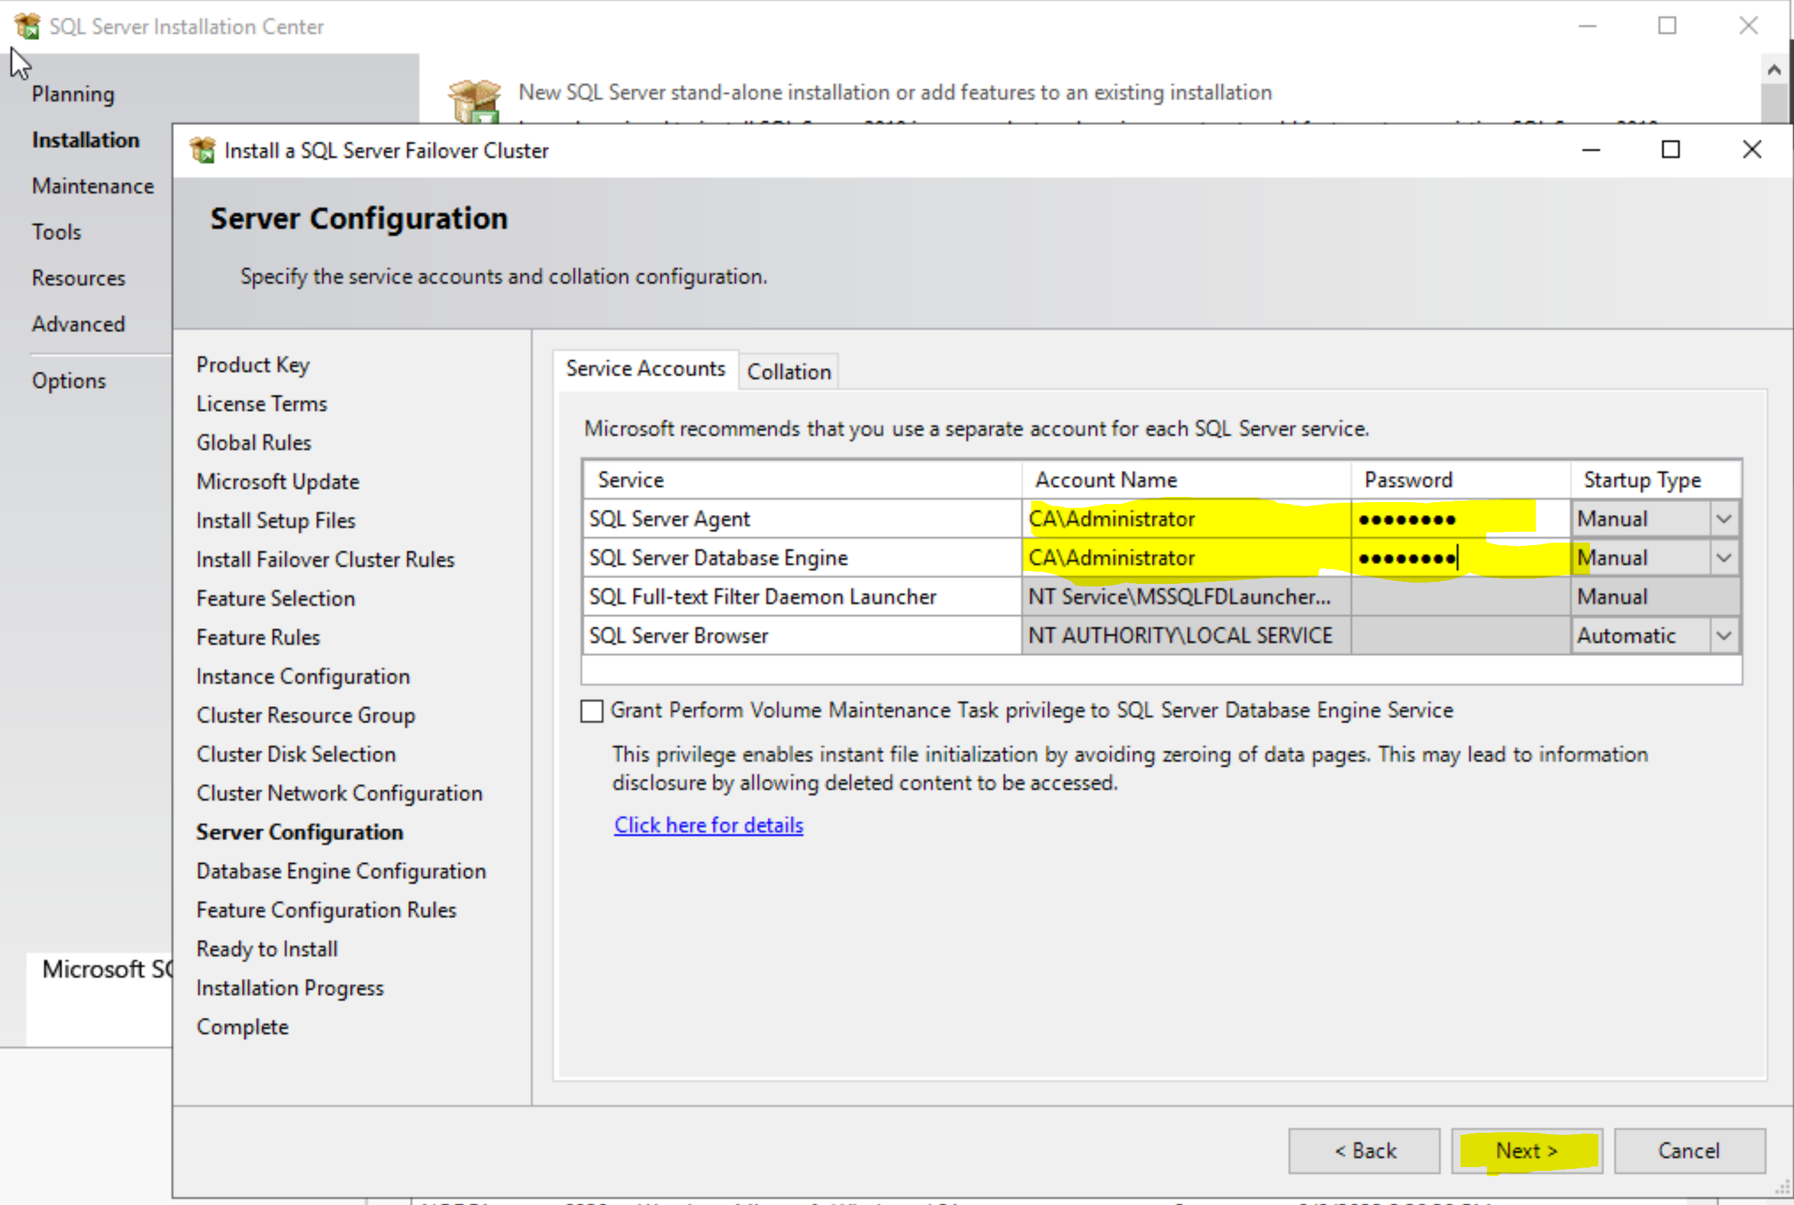The image size is (1794, 1205).
Task: Open SQL Server Agent startup type dropdown
Action: 1723,519
